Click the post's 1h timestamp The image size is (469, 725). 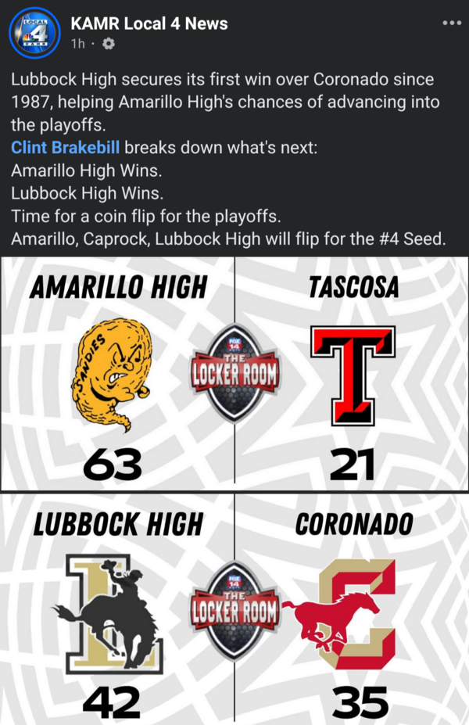[77, 44]
